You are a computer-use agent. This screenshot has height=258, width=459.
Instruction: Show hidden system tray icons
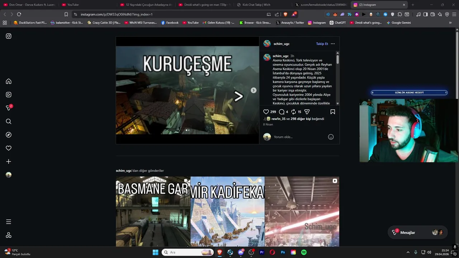(408, 252)
